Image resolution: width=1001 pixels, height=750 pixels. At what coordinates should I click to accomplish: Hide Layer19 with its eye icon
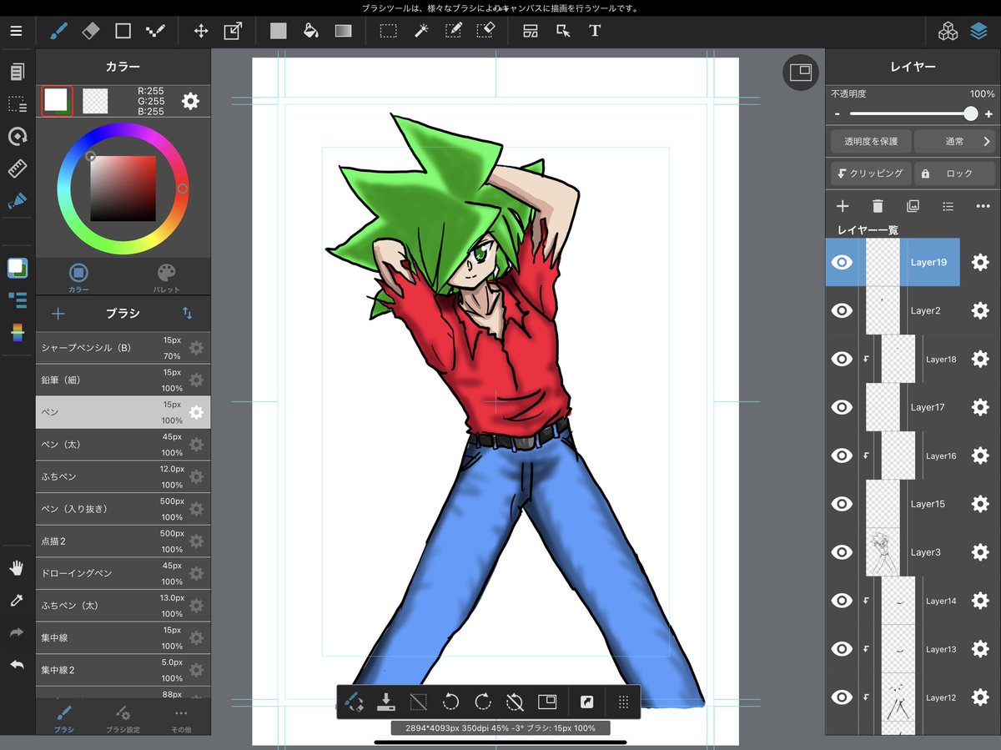(842, 262)
